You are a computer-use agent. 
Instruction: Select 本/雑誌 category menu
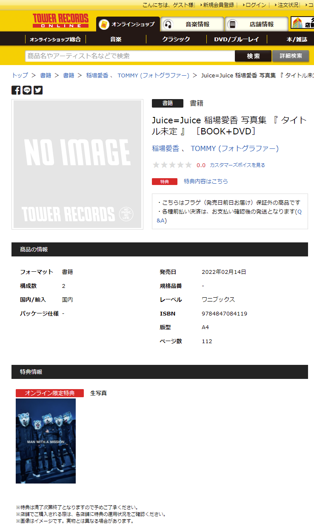(x=297, y=39)
